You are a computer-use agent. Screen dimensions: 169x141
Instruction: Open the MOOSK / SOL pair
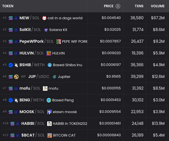coord(32,112)
